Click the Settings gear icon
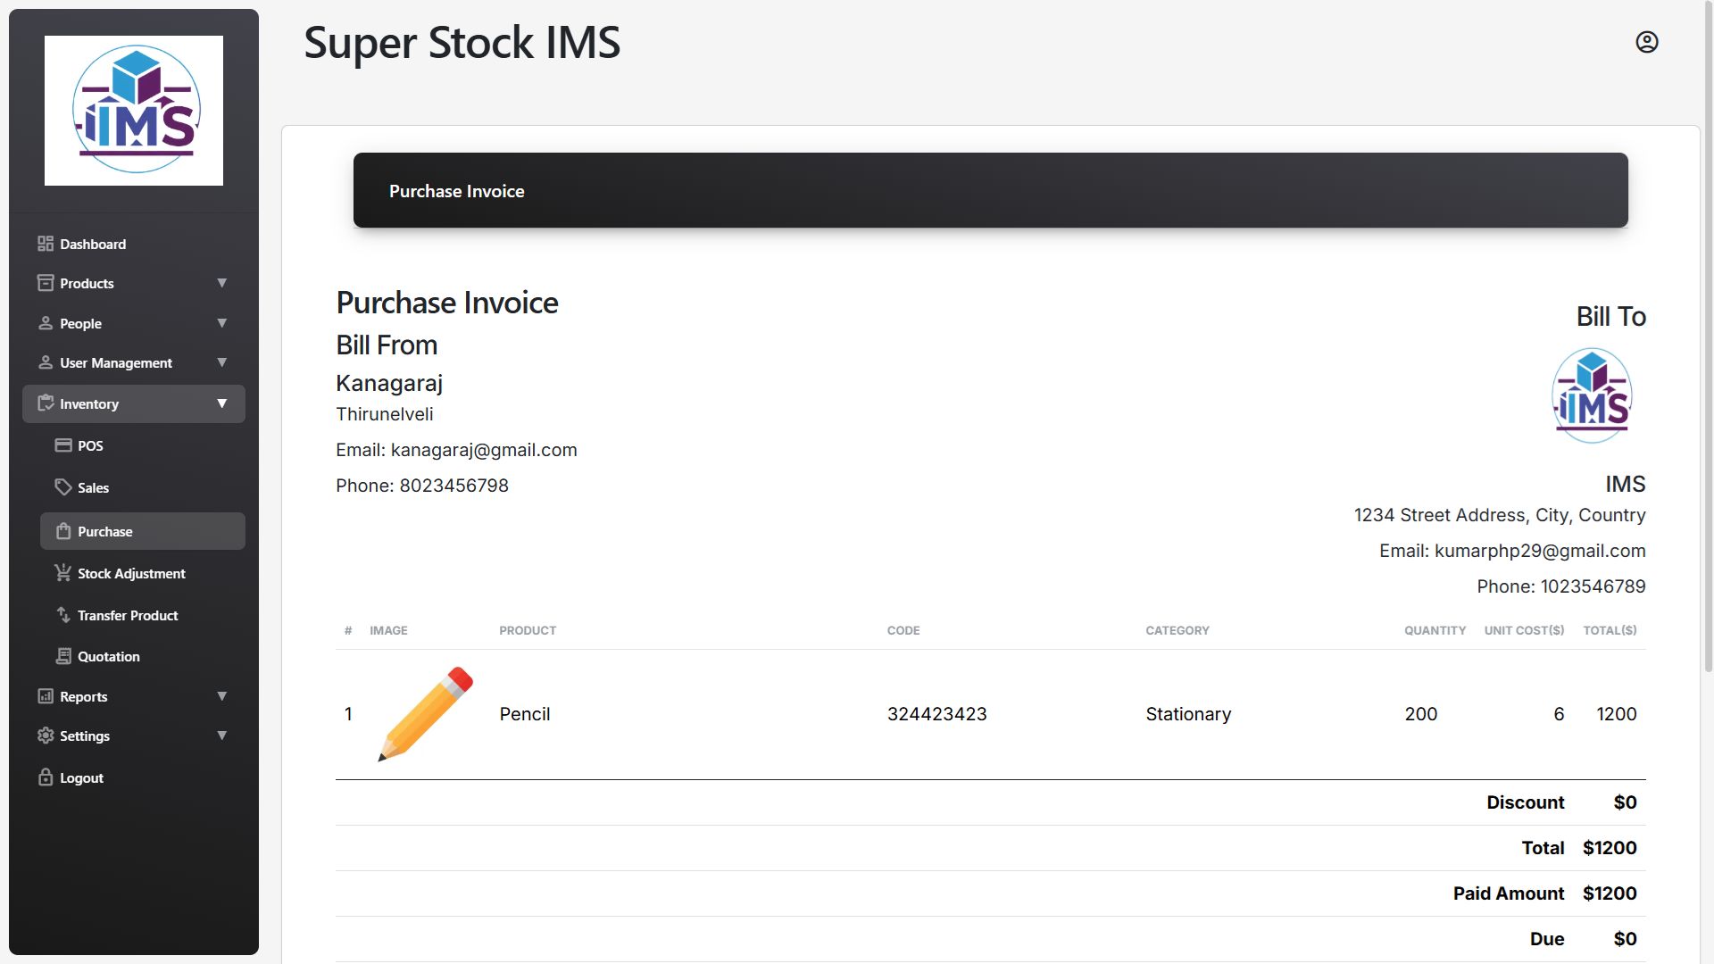1714x964 pixels. [x=46, y=735]
